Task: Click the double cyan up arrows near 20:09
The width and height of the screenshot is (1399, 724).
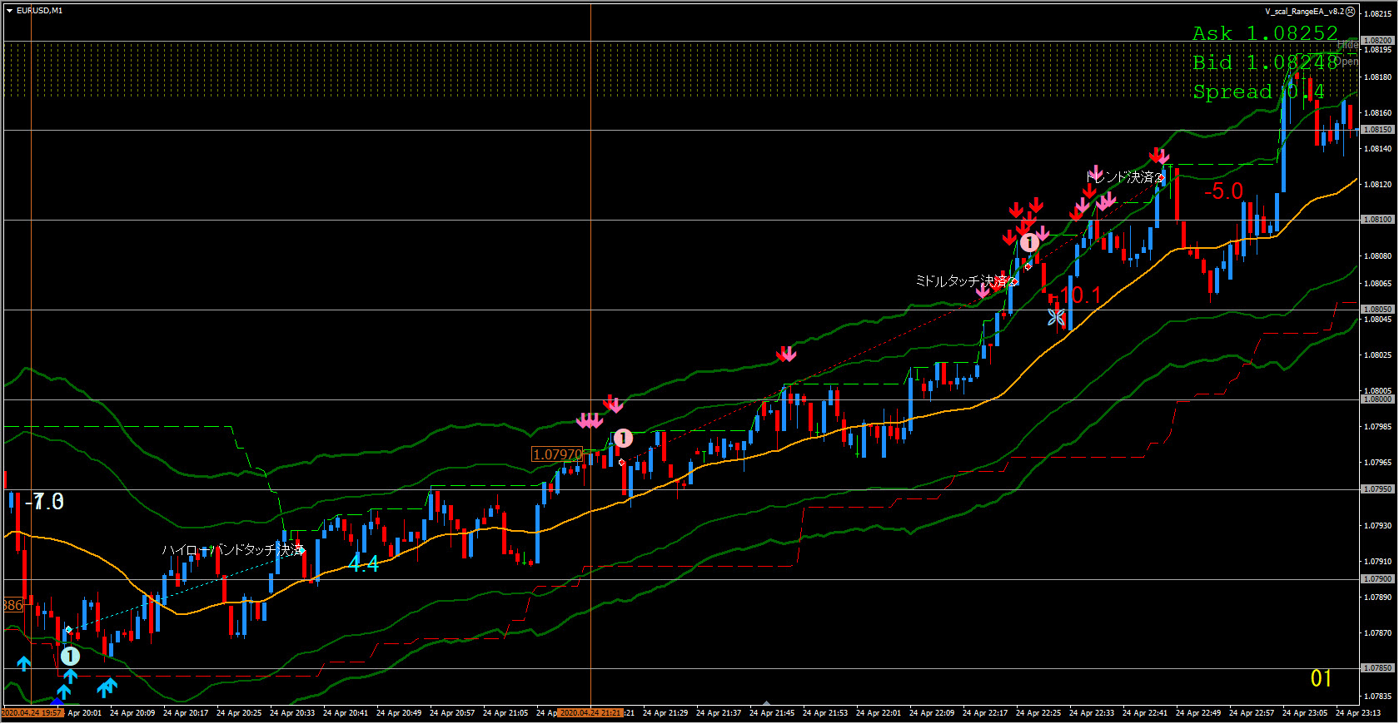Action: (107, 687)
